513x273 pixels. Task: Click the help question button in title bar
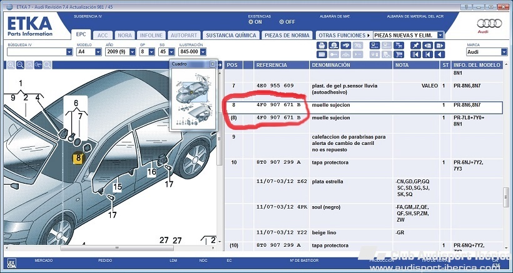tap(465, 6)
